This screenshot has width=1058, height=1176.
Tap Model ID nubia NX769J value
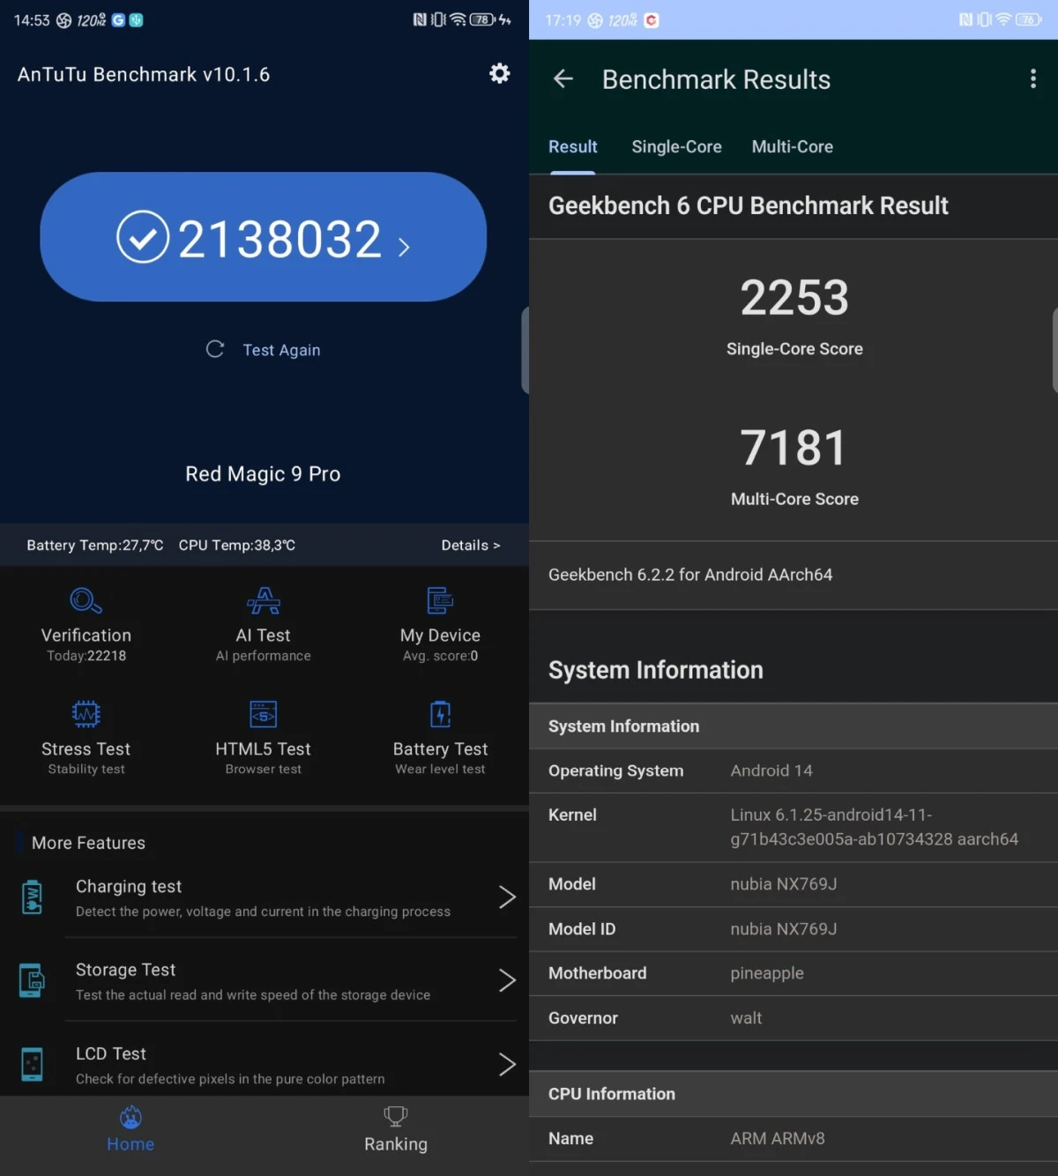coord(784,929)
